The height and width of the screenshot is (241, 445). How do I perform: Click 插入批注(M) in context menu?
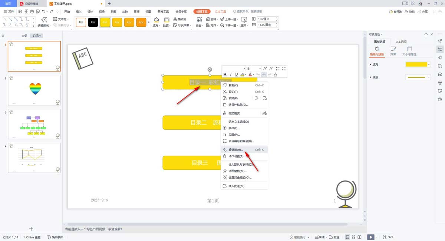click(244, 186)
